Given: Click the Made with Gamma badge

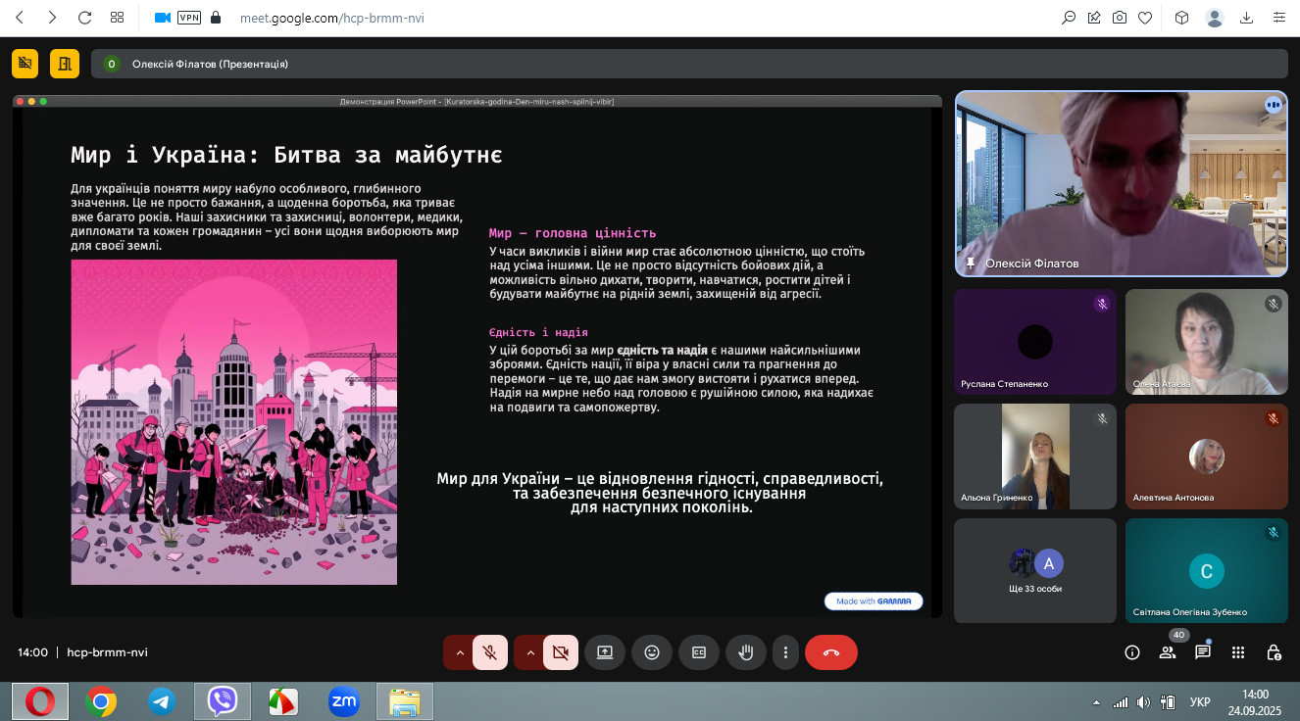Looking at the screenshot, I should coord(874,601).
